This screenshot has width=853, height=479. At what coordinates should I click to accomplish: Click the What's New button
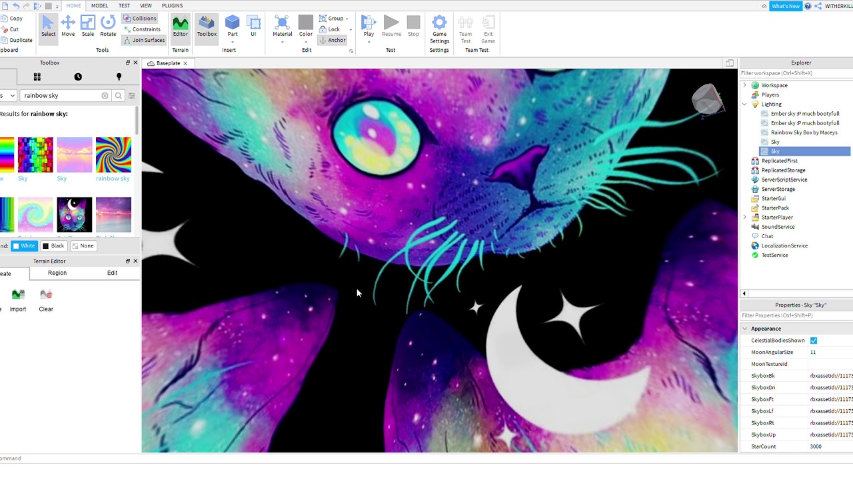[x=785, y=6]
